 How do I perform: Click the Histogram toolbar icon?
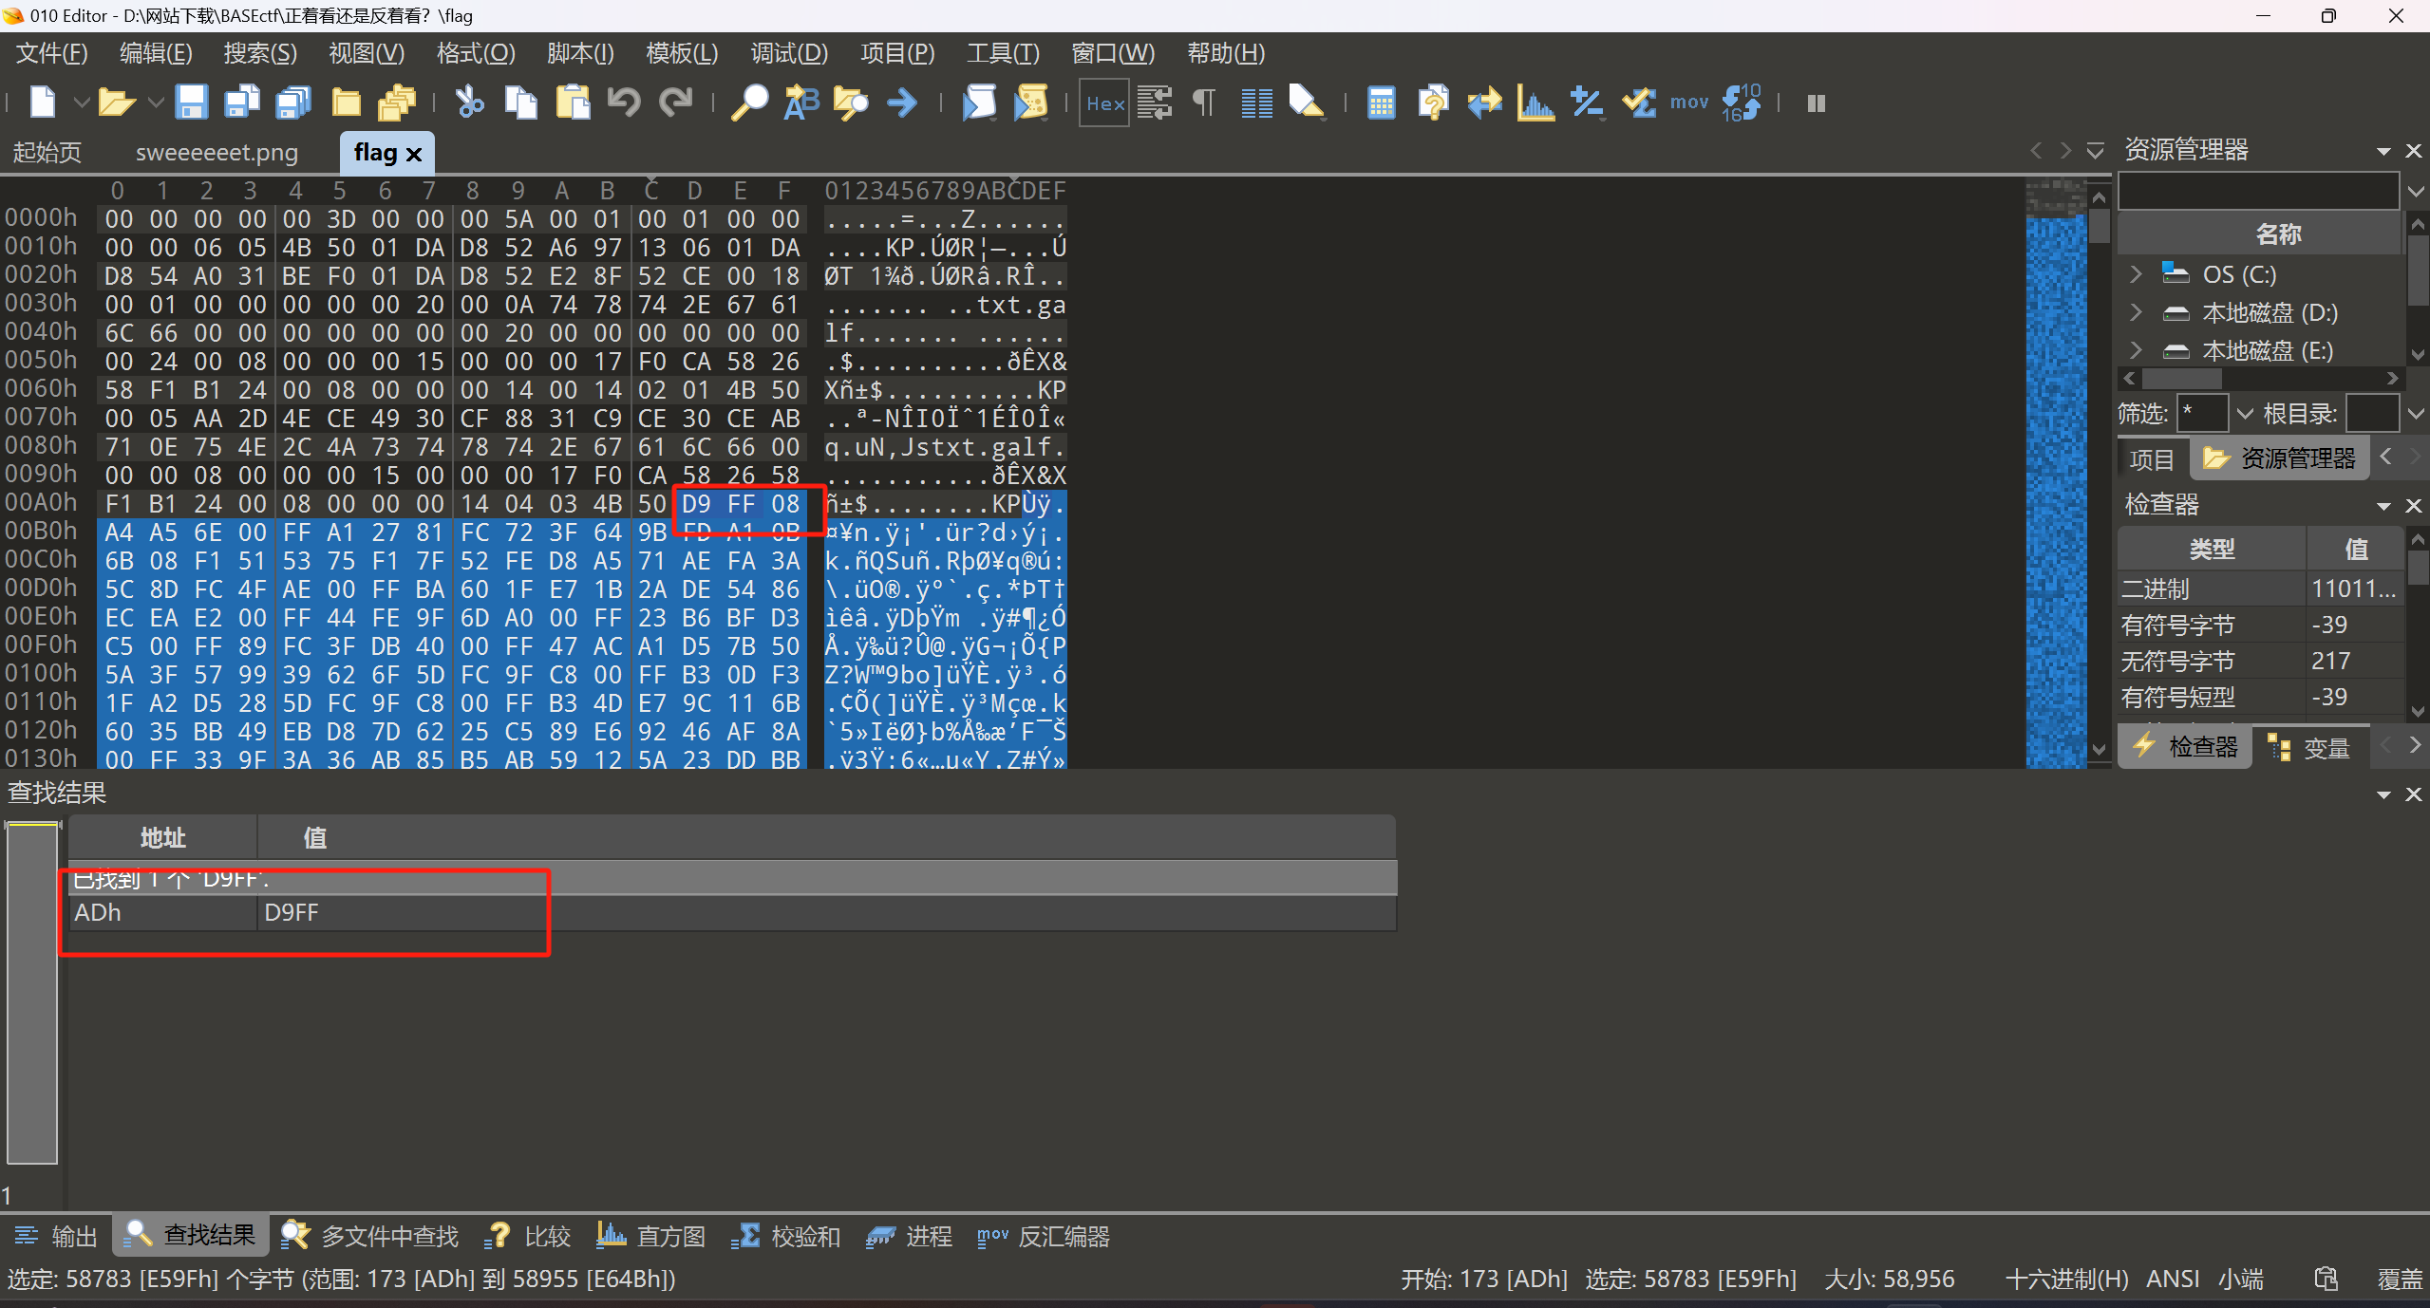tap(1535, 103)
